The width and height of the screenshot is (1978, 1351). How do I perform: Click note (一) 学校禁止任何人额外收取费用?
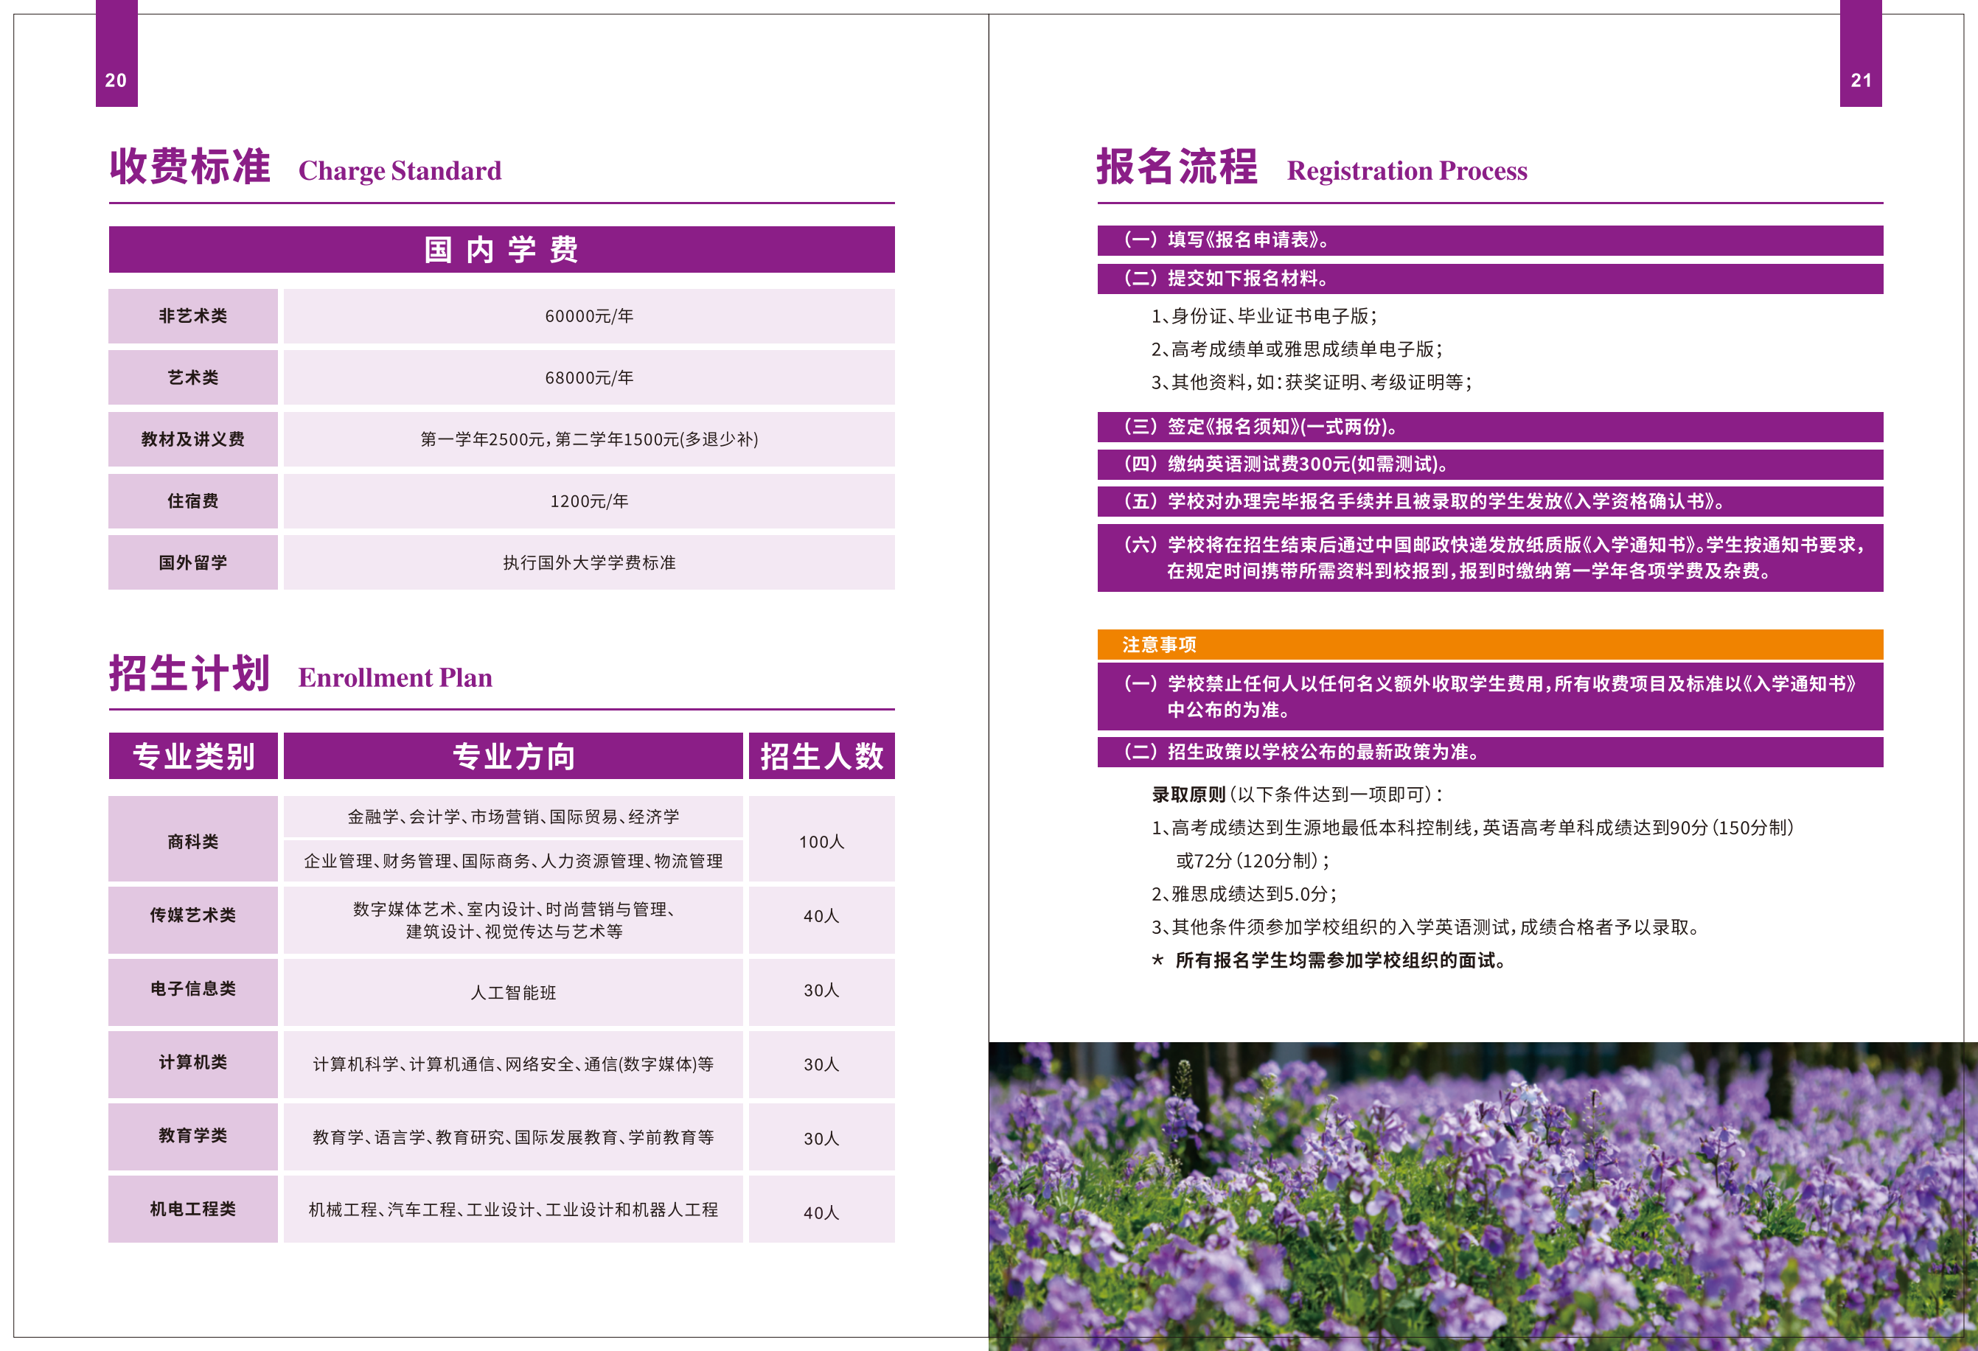point(1490,697)
